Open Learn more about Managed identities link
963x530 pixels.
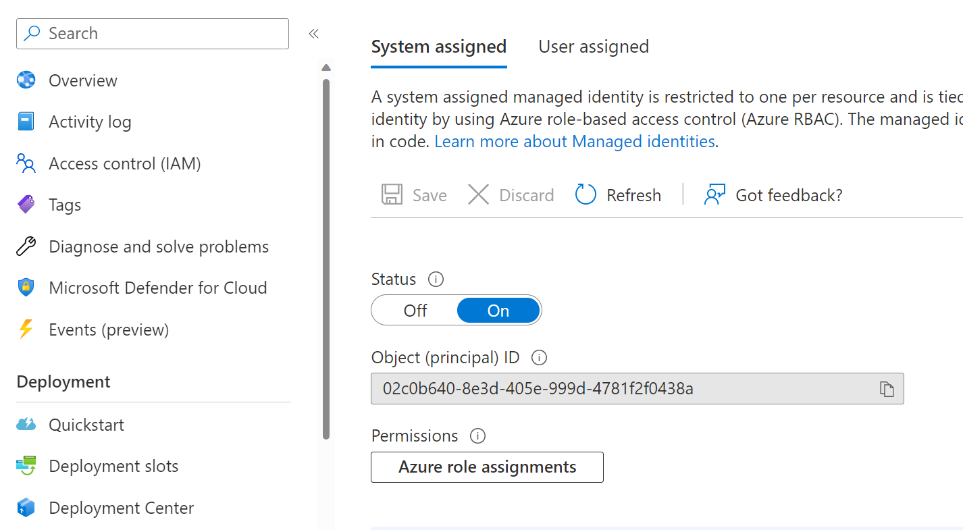tap(575, 141)
